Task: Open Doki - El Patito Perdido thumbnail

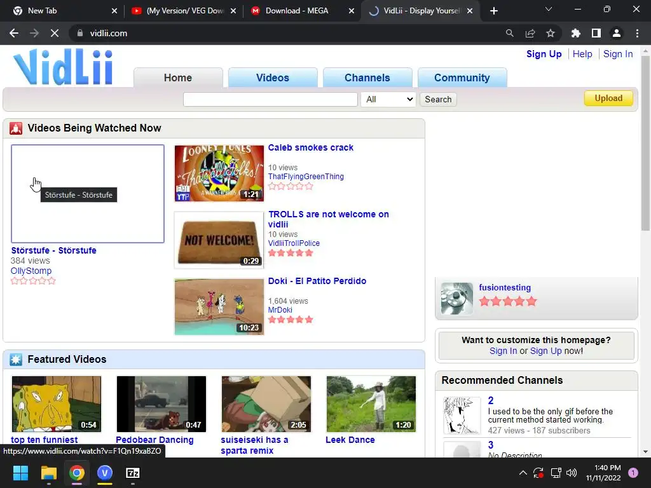Action: pos(219,307)
